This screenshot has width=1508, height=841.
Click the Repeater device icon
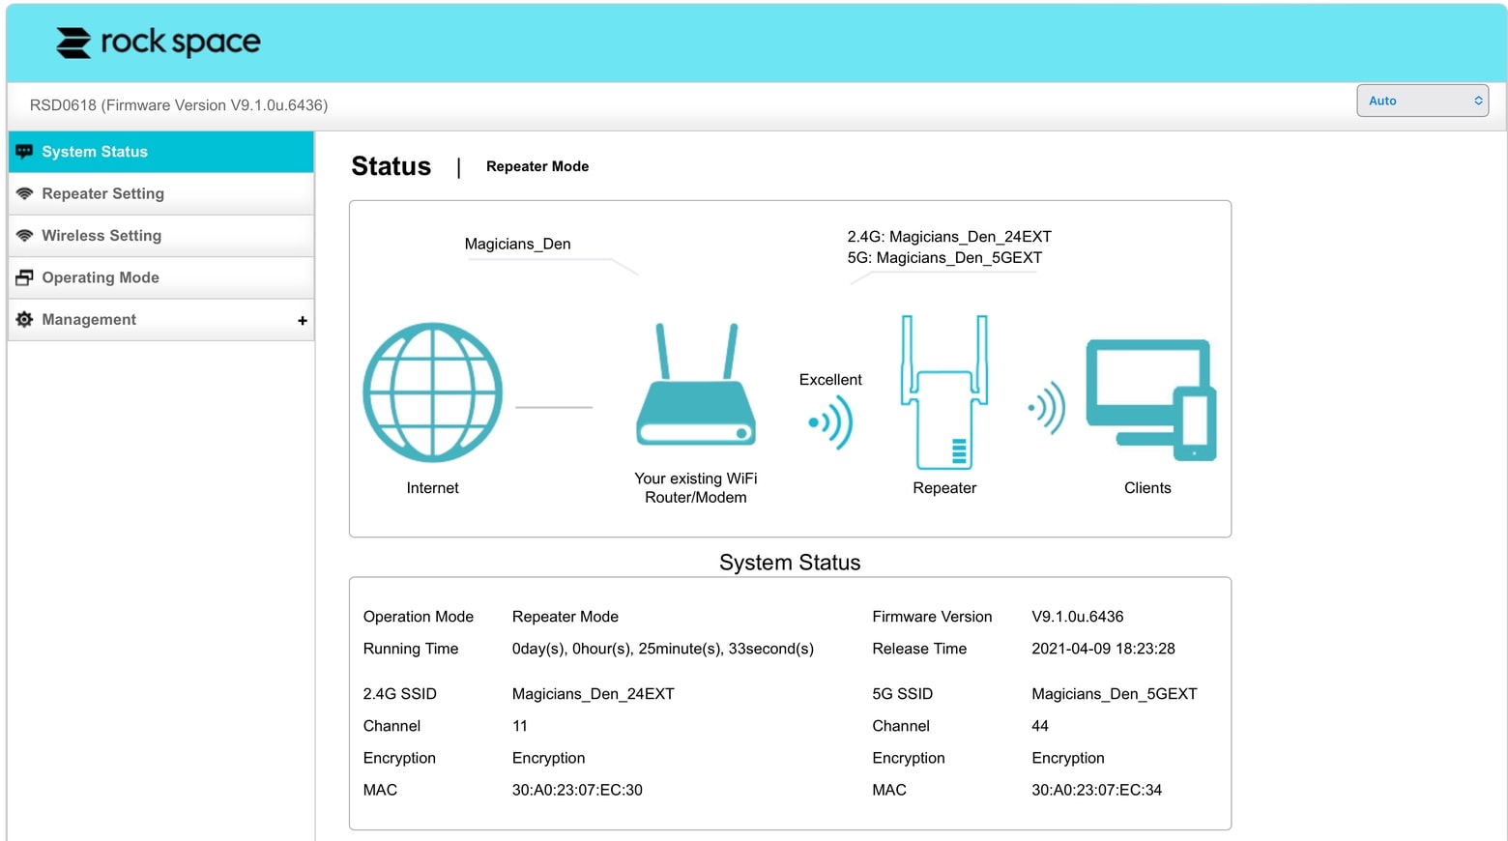click(x=944, y=392)
